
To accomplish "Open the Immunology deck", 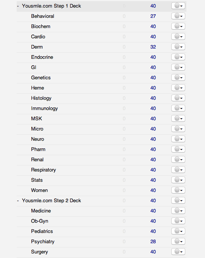I will click(x=44, y=109).
